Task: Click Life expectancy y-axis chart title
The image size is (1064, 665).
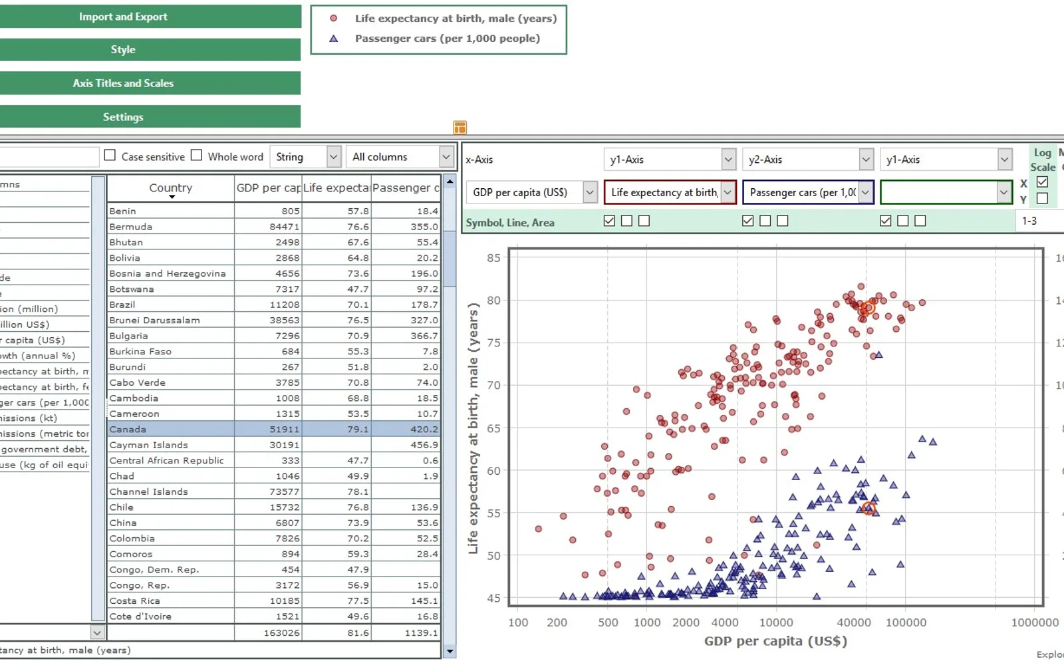Action: pyautogui.click(x=473, y=428)
